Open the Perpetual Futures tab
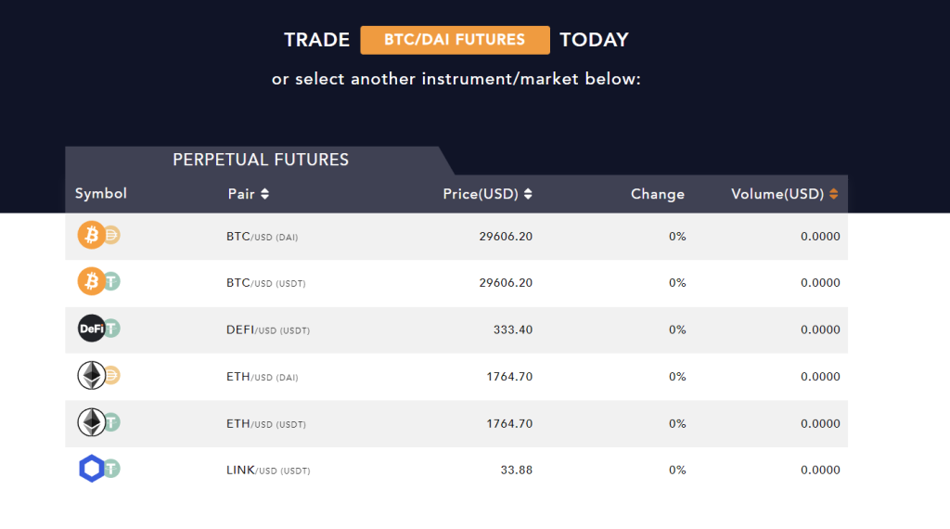Viewport: 950px width, 529px height. pyautogui.click(x=261, y=160)
